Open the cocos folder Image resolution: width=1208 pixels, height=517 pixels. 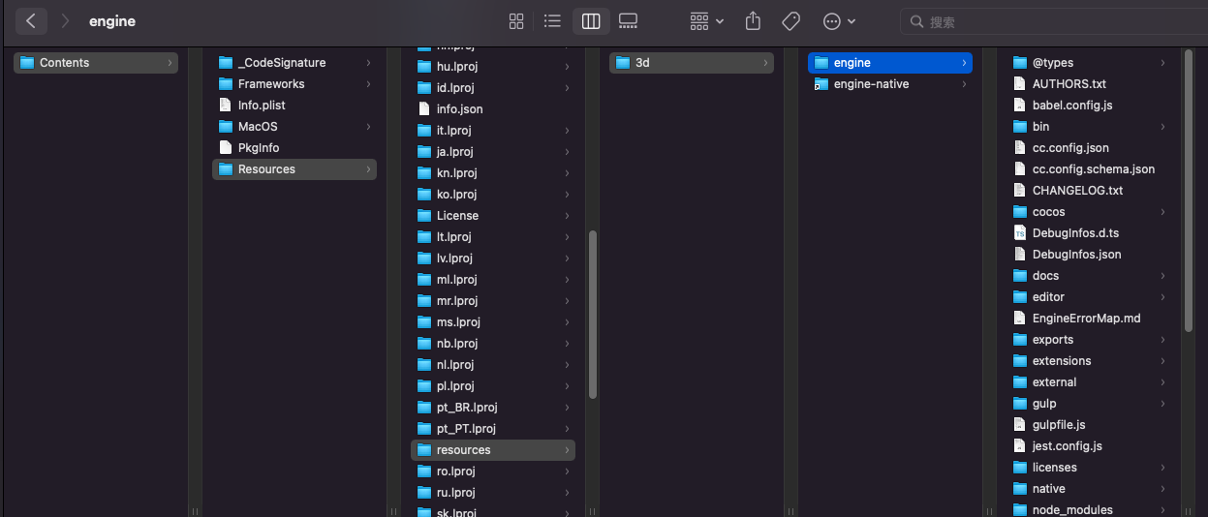tap(1089, 212)
